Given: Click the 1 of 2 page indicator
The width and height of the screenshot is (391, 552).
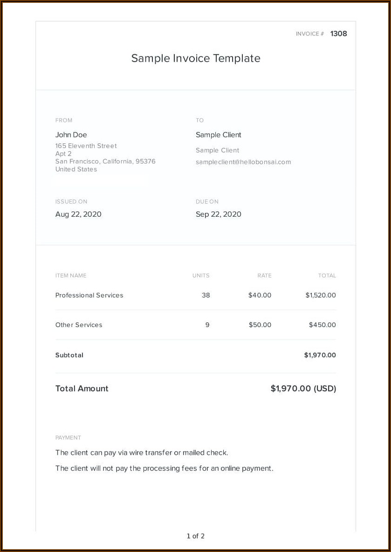Looking at the screenshot, I should 196,536.
